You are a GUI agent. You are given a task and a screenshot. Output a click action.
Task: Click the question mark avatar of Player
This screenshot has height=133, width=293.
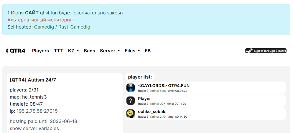click(130, 101)
